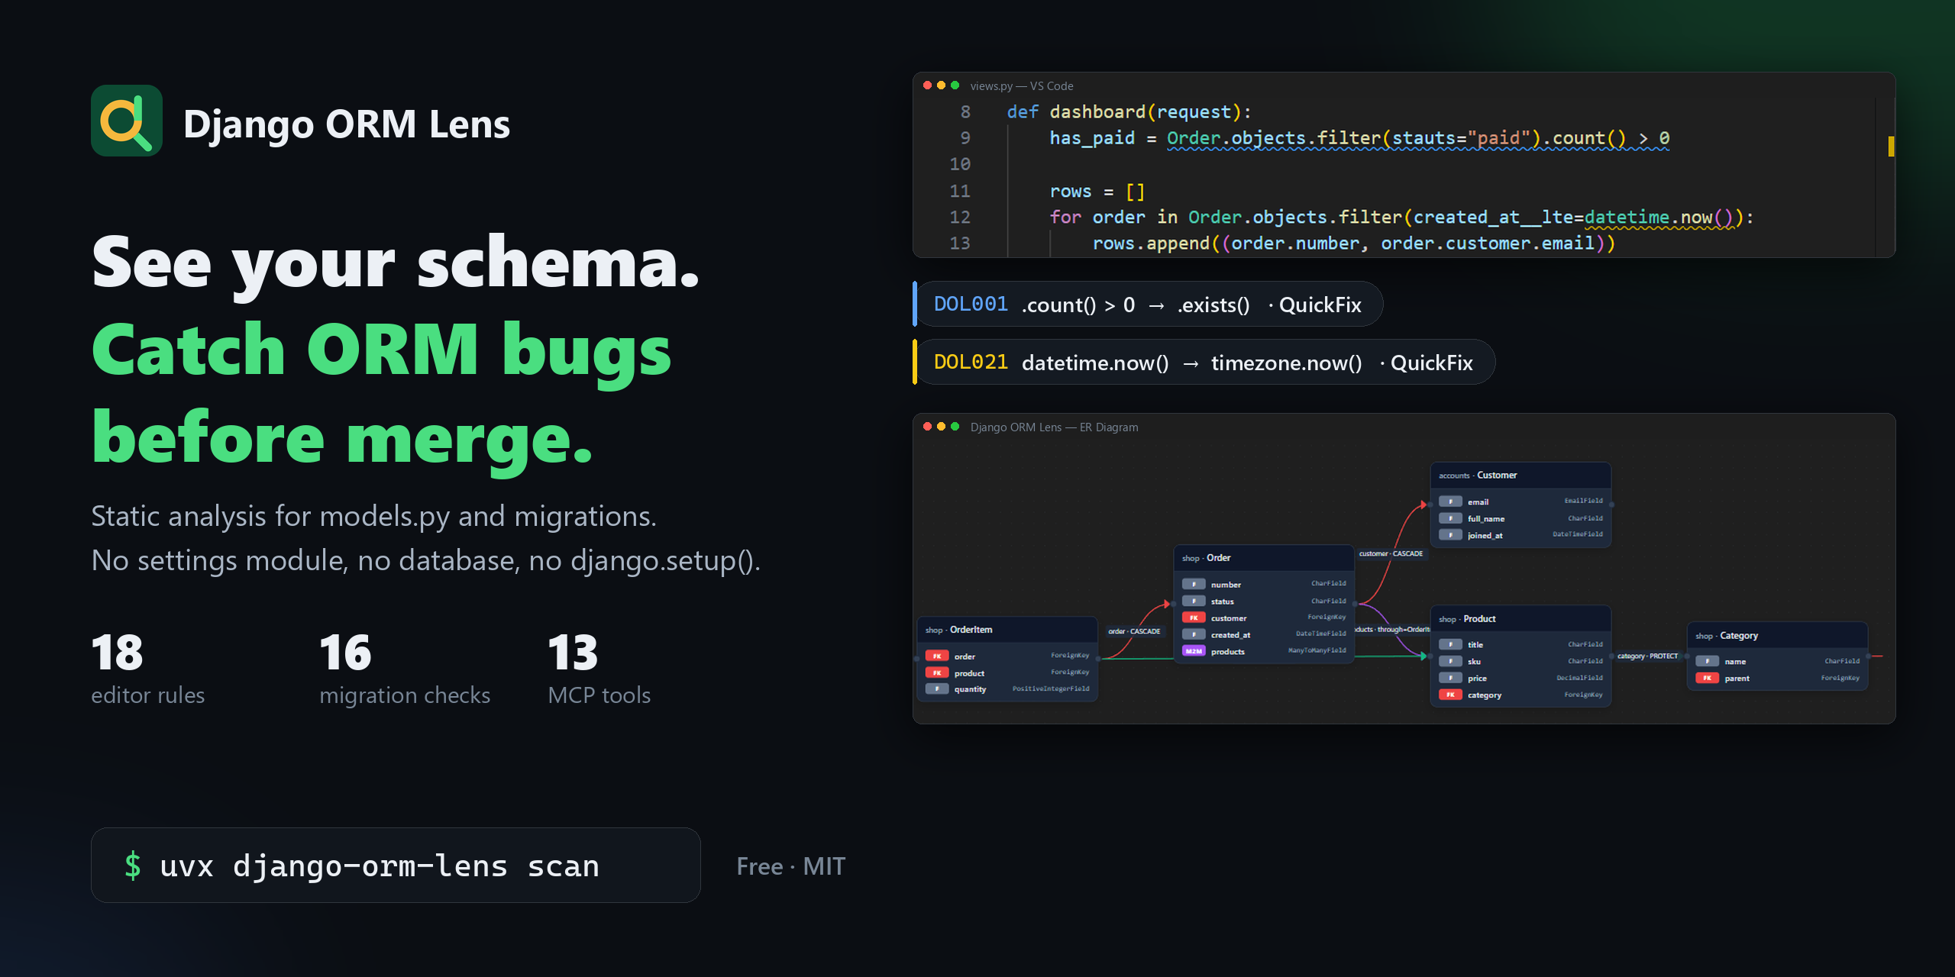Select the 'shop · Category' model header
Viewport: 1955px width, 977px height.
1776,635
